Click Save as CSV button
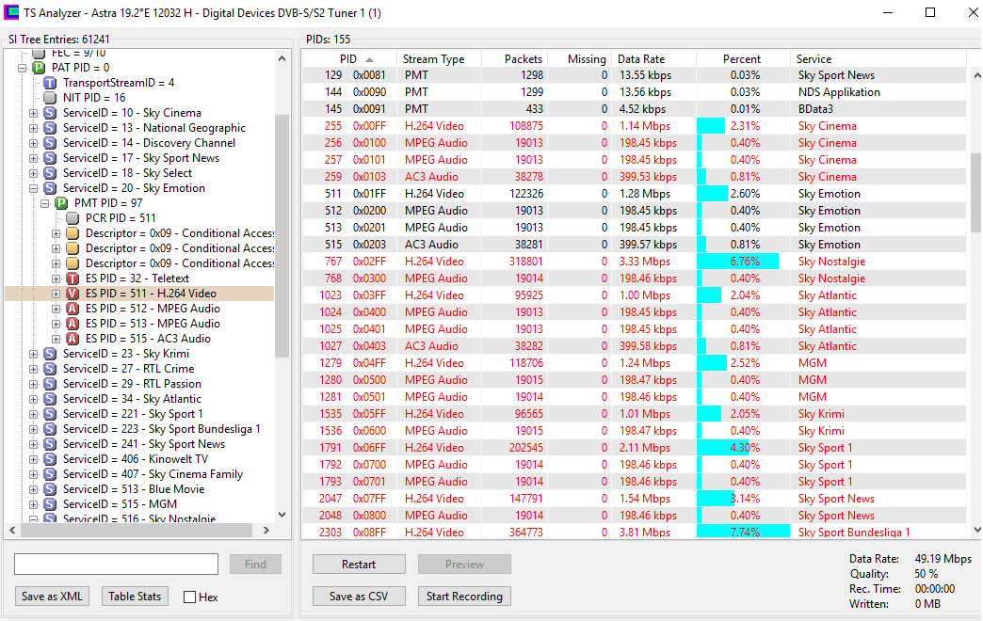 pyautogui.click(x=359, y=596)
